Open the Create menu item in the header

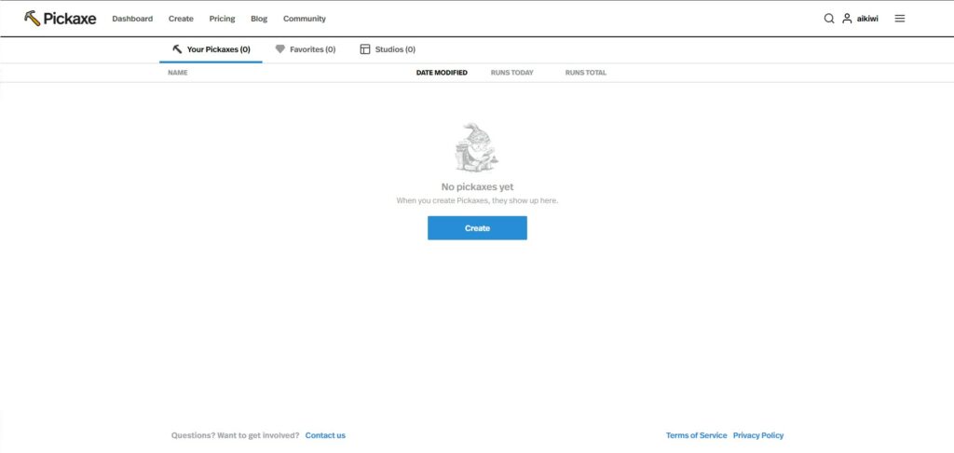tap(181, 19)
